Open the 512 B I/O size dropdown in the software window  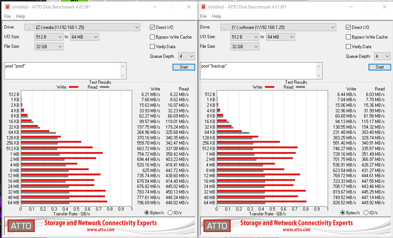click(245, 37)
